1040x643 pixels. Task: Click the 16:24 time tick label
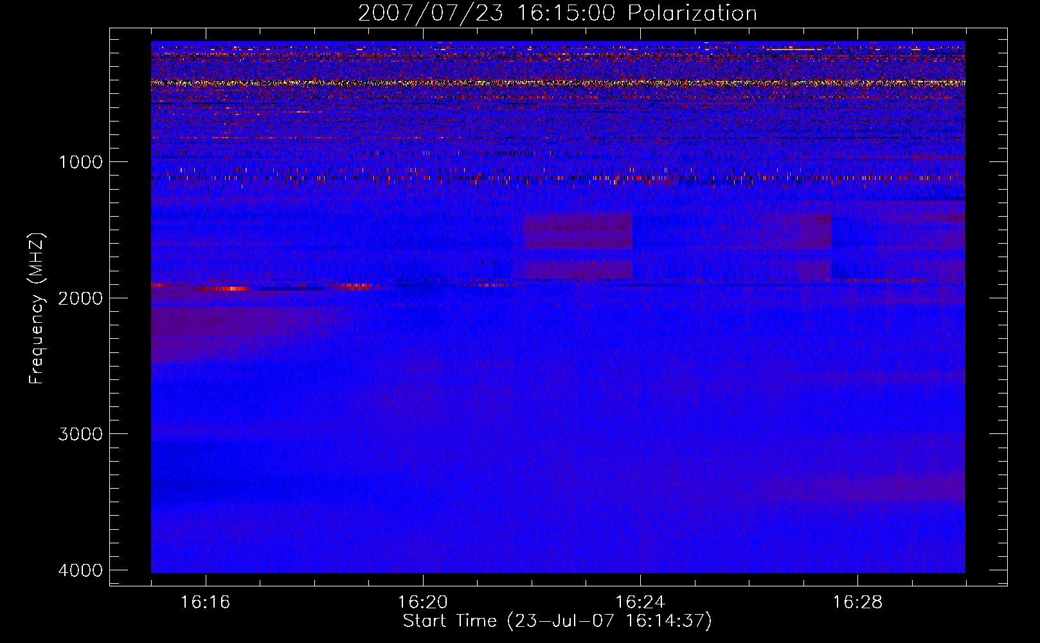(x=640, y=602)
